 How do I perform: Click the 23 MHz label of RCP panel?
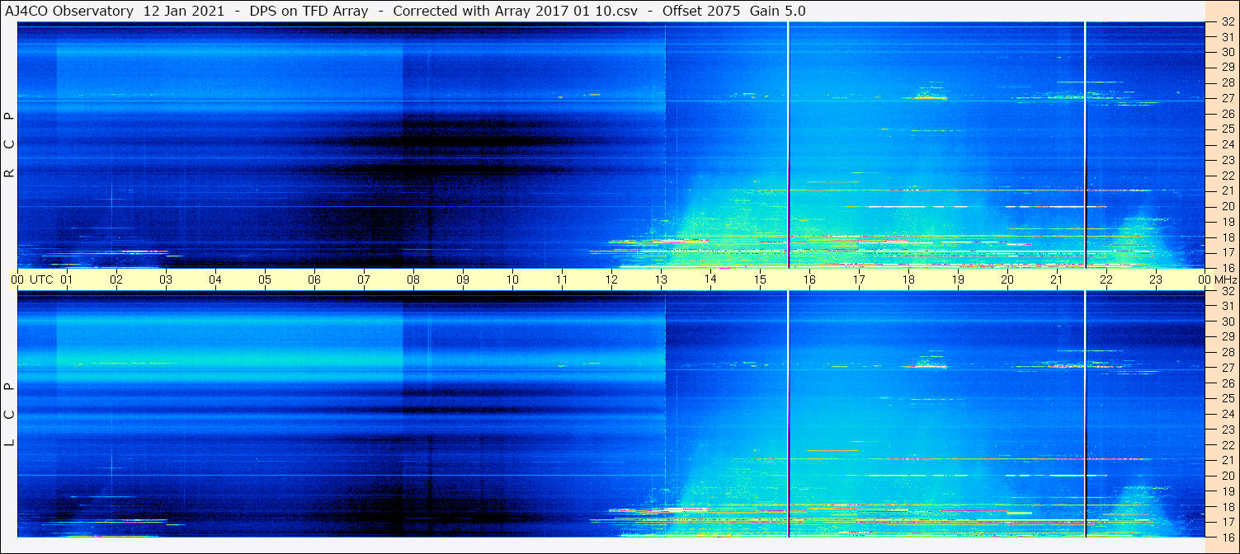pos(1228,160)
